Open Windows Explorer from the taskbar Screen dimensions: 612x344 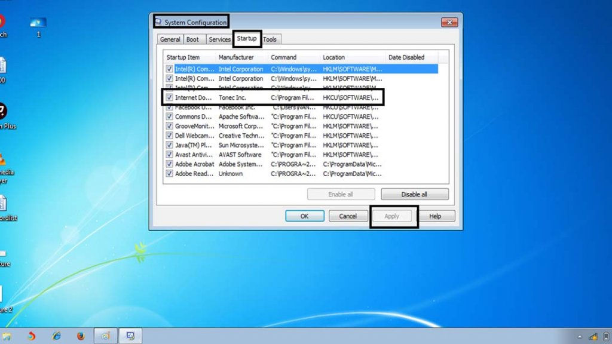point(6,336)
